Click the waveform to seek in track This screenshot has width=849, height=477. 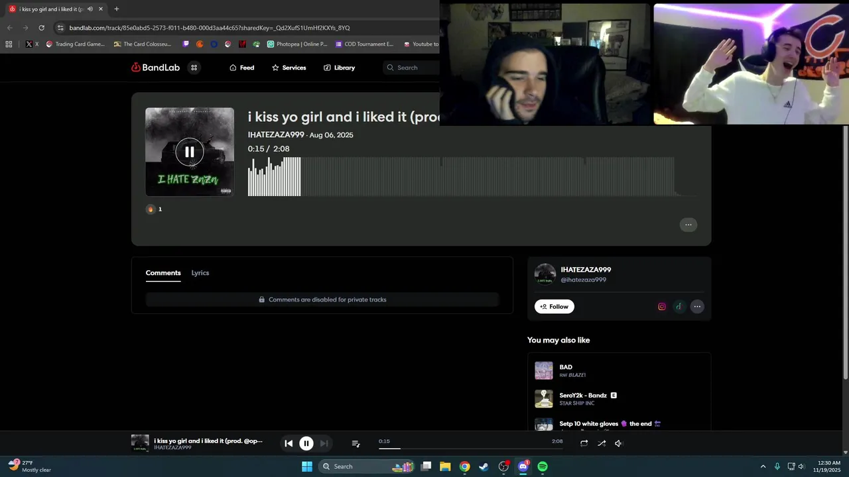[x=472, y=176]
